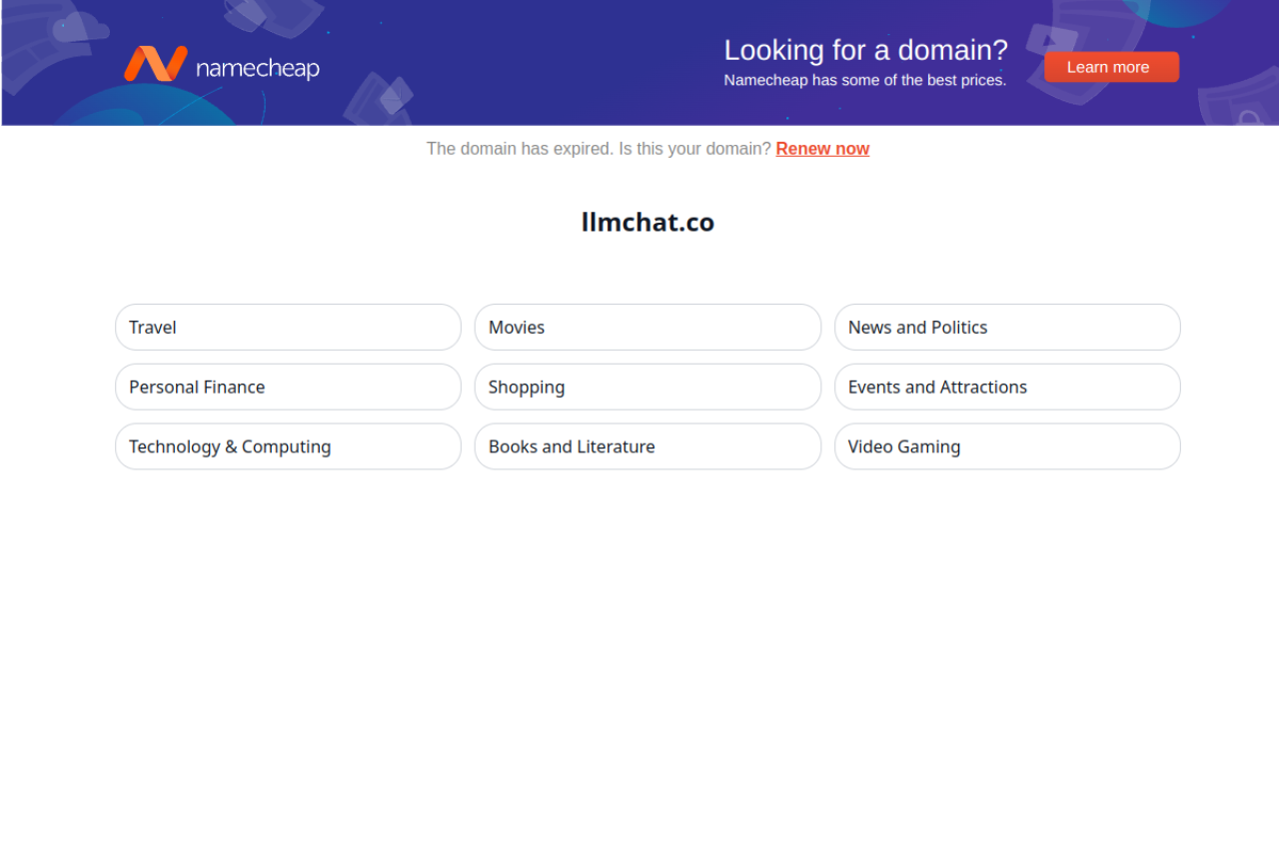Open the Events and Attractions category
The image size is (1279, 852).
[x=1007, y=387]
